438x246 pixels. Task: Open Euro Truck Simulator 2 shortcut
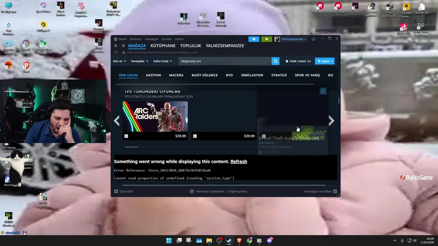point(372,10)
